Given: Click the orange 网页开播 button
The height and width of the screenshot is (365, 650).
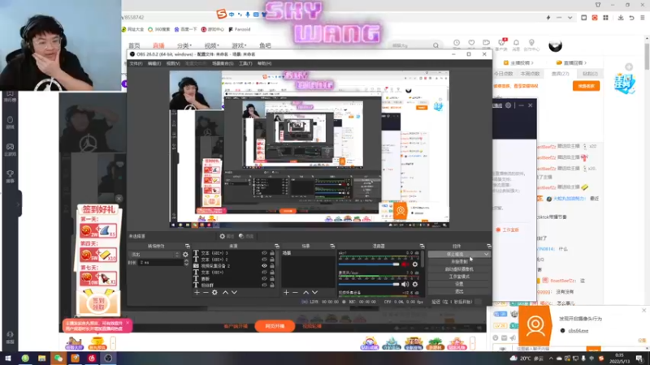Looking at the screenshot, I should pos(275,326).
